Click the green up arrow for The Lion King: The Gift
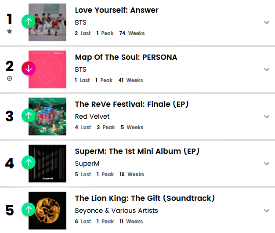The image size is (275, 233). tap(28, 210)
